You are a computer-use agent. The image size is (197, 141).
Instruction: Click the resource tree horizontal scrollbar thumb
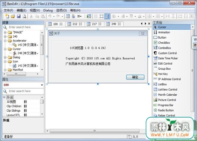(16, 74)
